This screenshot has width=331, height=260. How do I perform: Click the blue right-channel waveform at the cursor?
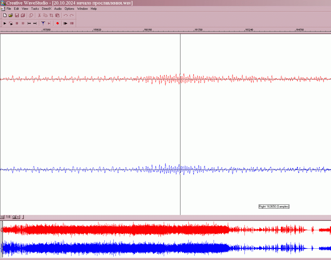[180, 170]
